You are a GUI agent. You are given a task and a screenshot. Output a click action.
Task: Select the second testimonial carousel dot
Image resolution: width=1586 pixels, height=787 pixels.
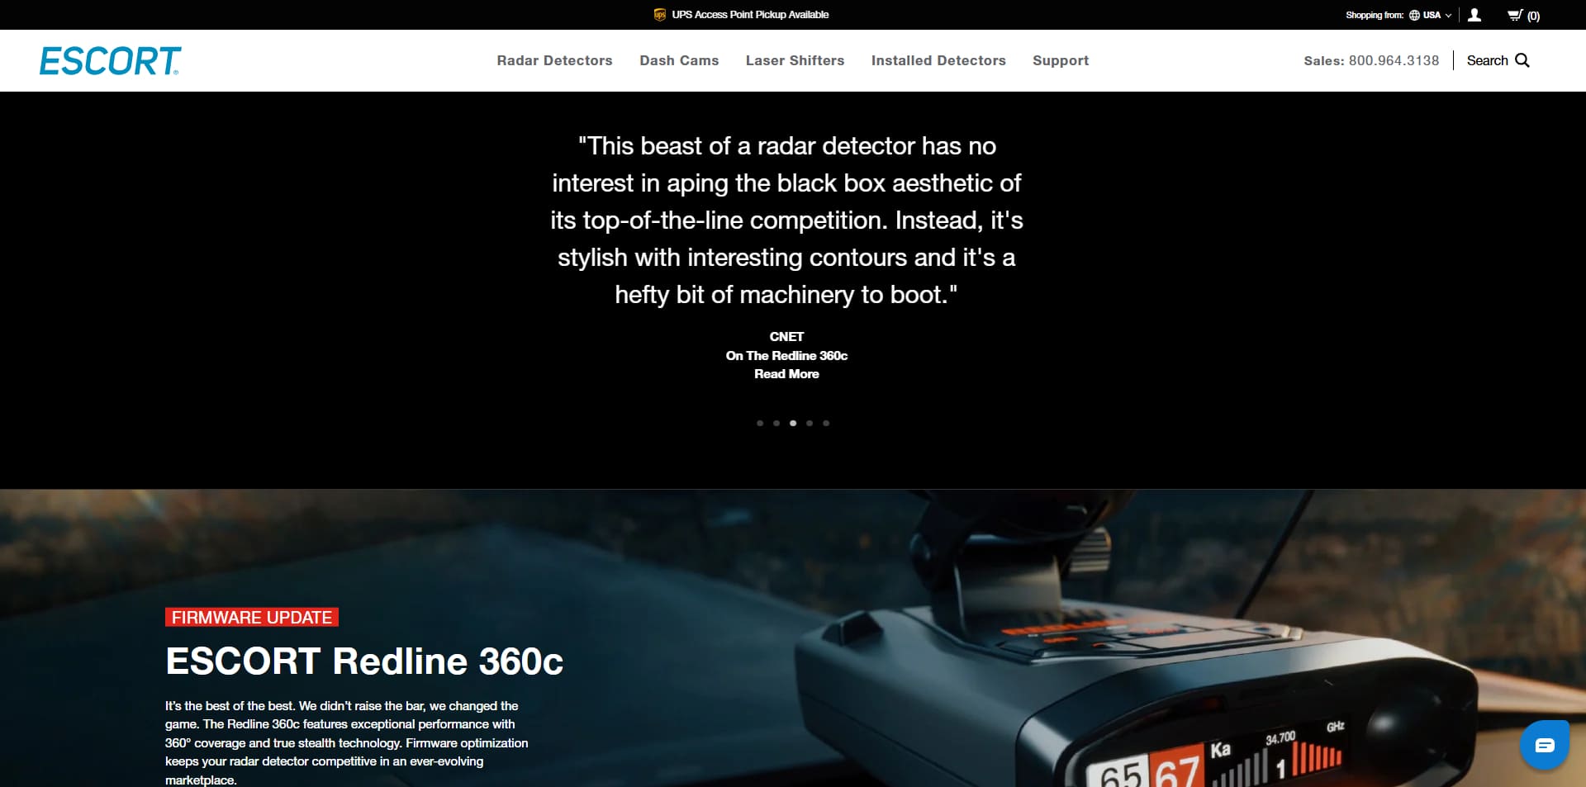pyautogui.click(x=776, y=423)
